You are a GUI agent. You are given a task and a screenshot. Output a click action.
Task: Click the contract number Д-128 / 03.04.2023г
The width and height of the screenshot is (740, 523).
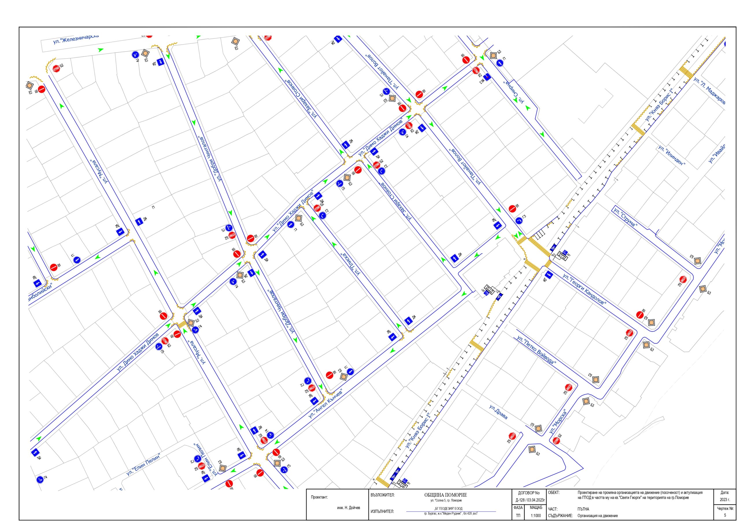(x=530, y=500)
